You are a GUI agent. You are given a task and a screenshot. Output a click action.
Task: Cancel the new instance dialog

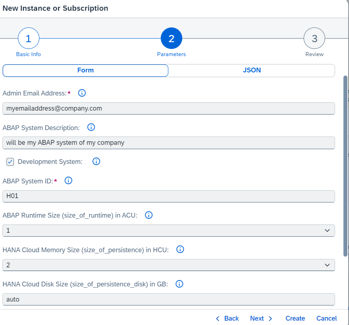coord(326,318)
